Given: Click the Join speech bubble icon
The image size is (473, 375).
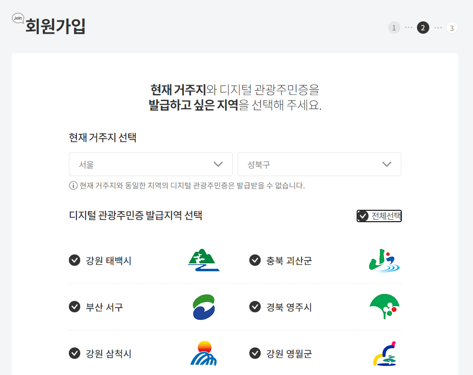Looking at the screenshot, I should pos(18,18).
